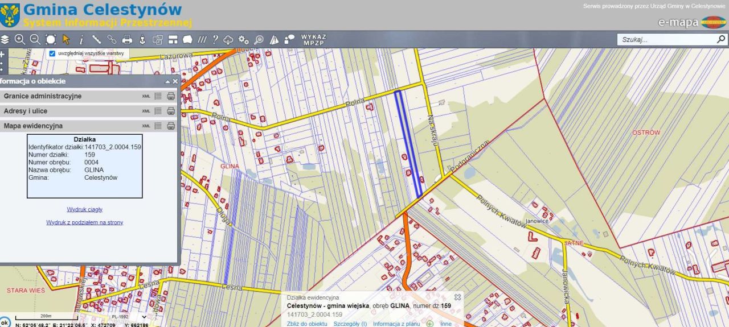Open the map layers panel icon
This screenshot has height=327, width=729.
pyautogui.click(x=6, y=40)
